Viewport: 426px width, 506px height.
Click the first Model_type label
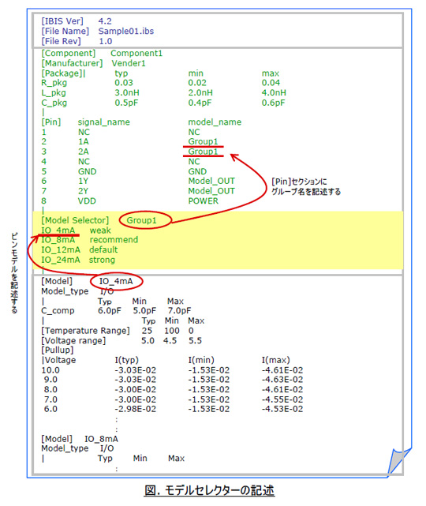tap(65, 291)
